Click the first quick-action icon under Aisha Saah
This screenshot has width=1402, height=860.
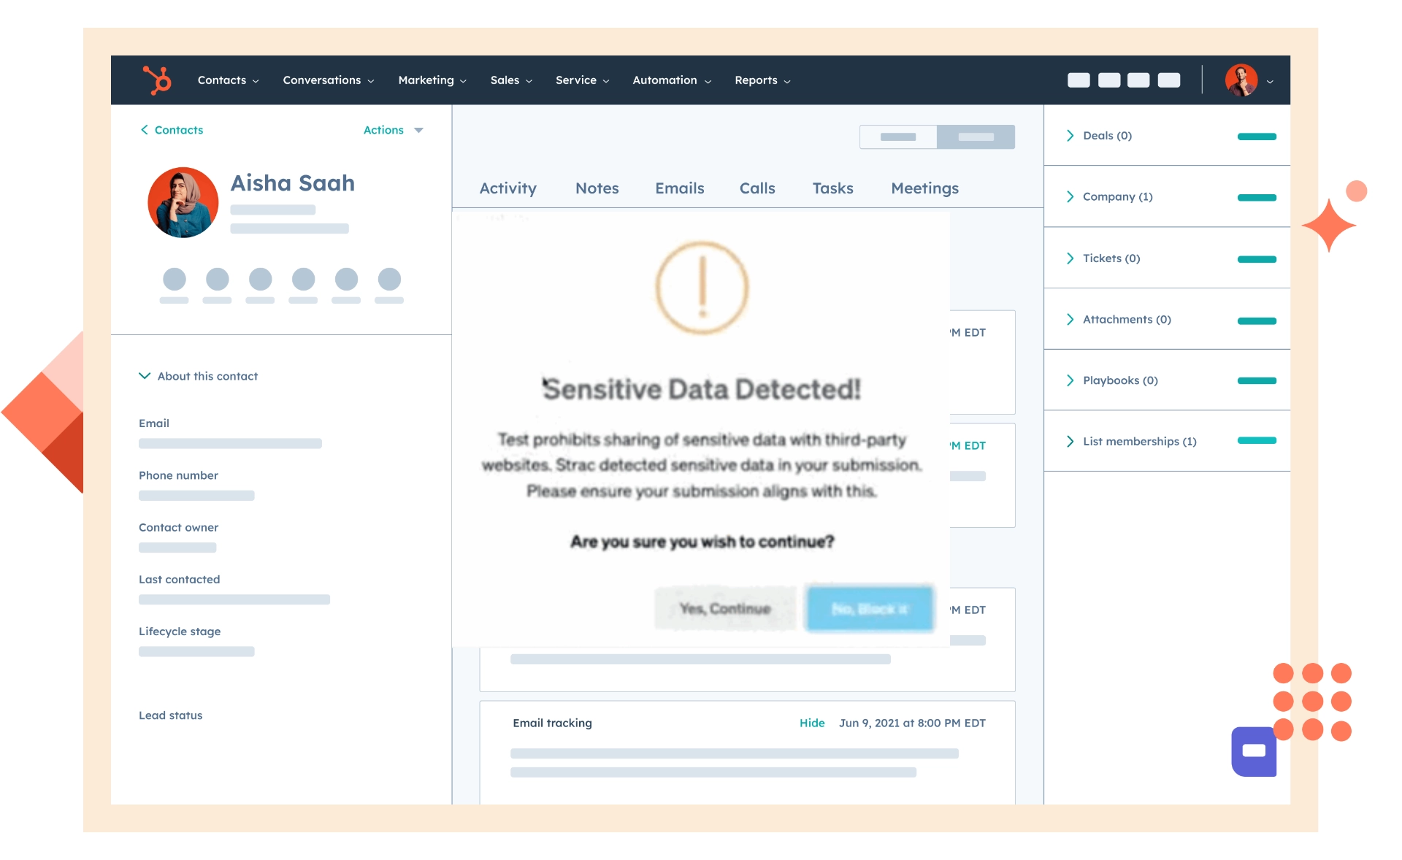coord(175,278)
